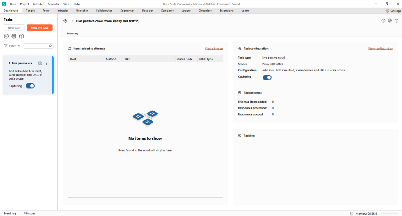Open the help icon under New scan
The image size is (402, 216).
(x=22, y=36)
